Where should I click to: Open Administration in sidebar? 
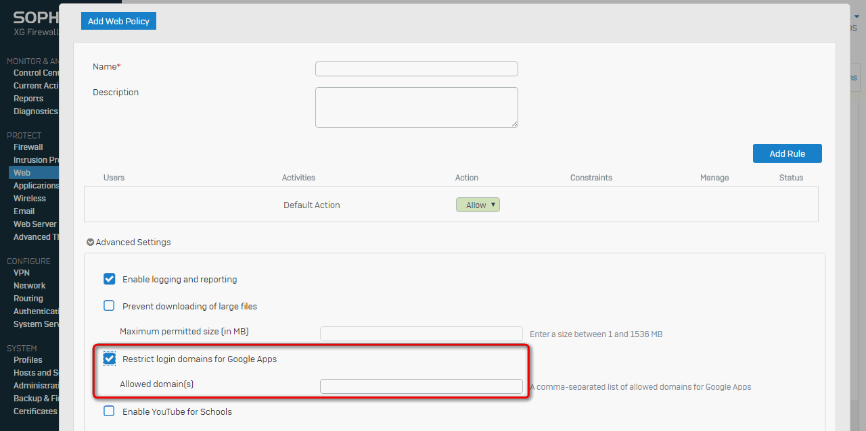coord(36,386)
